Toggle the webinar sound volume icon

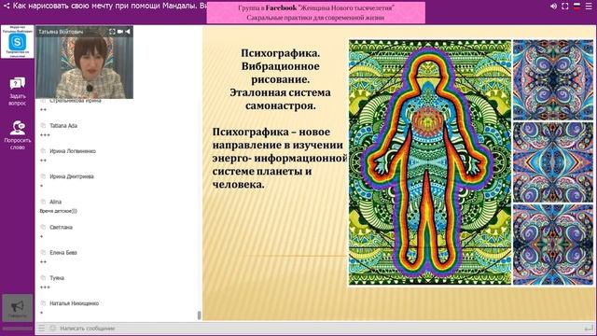click(553, 7)
